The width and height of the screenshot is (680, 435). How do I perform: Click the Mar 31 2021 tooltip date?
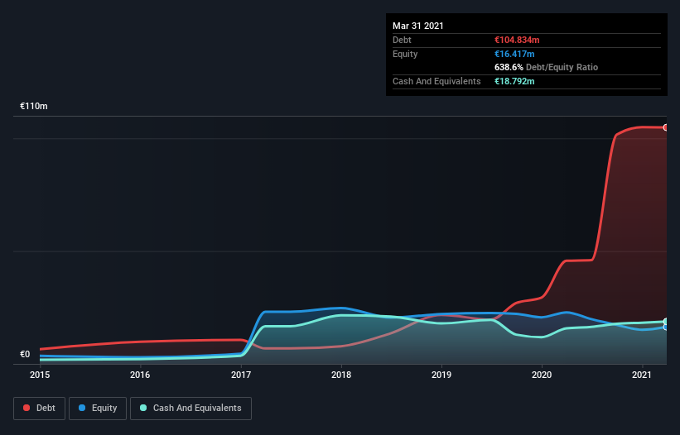(418, 26)
